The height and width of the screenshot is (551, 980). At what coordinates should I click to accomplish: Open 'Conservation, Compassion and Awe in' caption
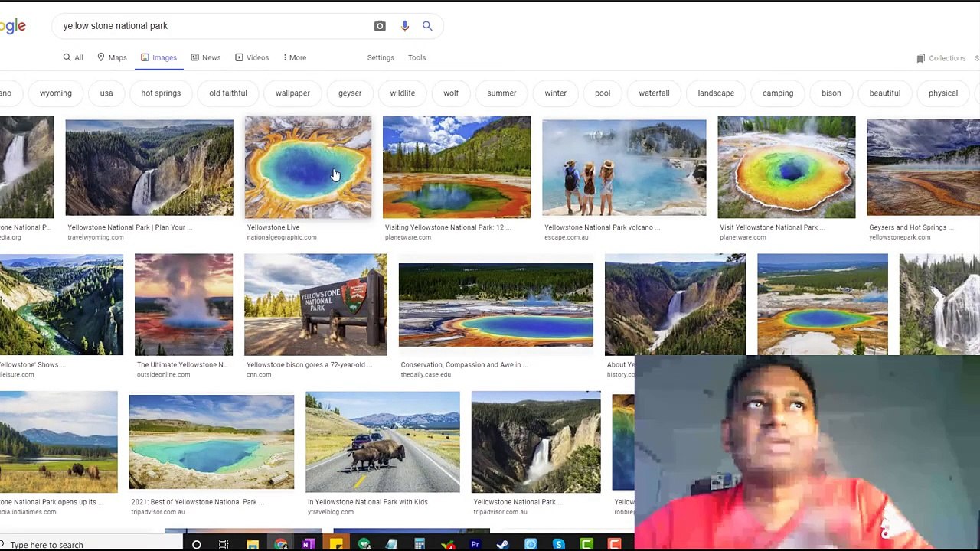(465, 365)
